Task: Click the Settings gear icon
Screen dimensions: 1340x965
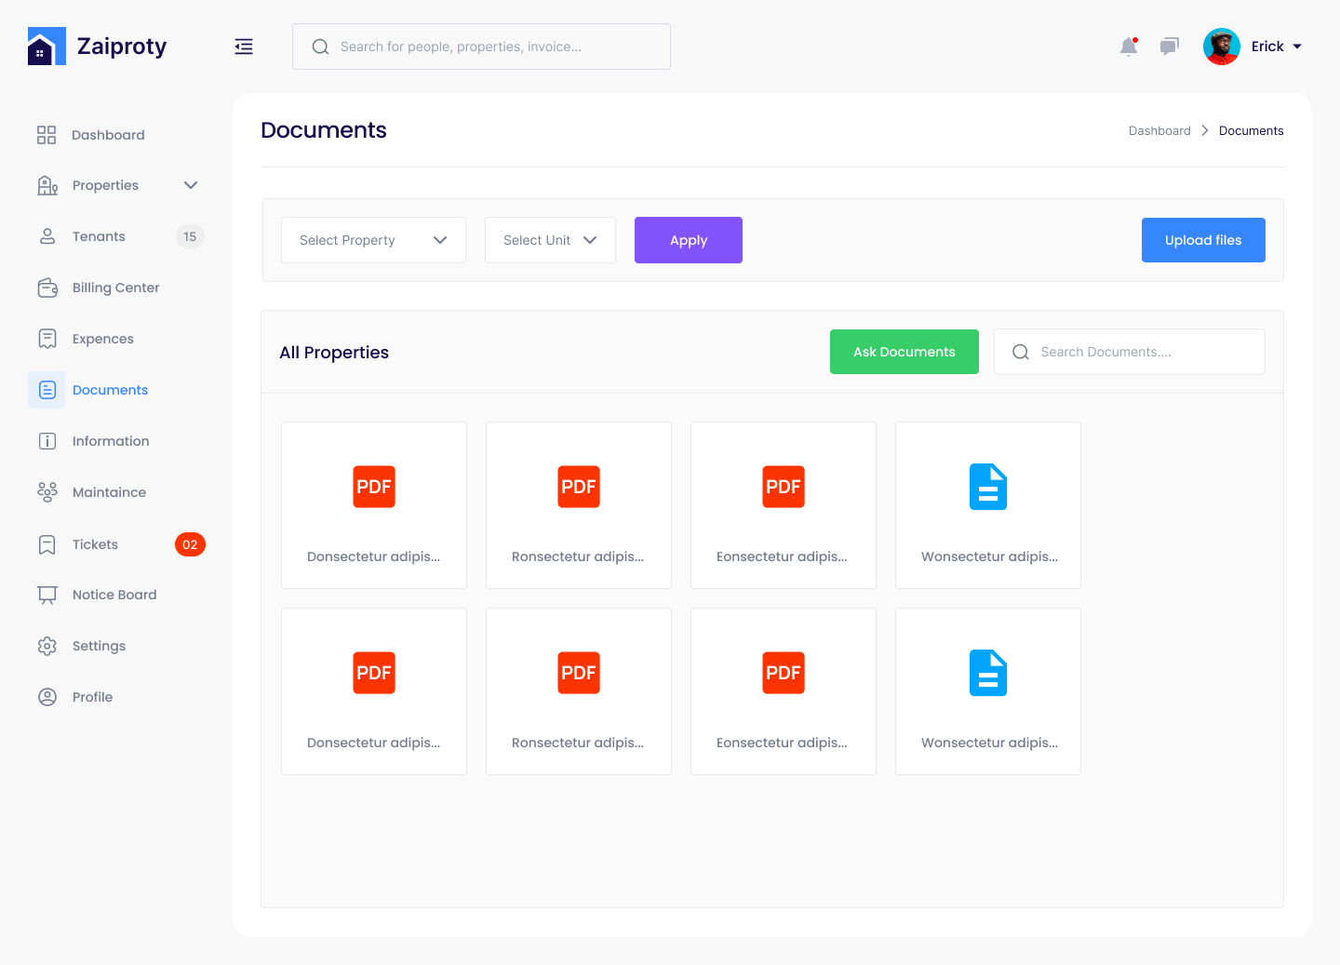Action: click(x=47, y=646)
